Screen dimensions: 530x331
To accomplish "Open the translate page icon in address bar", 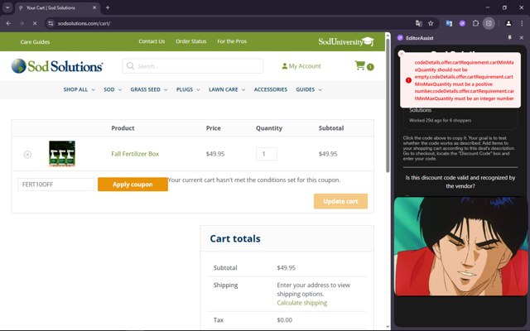I will [x=419, y=23].
